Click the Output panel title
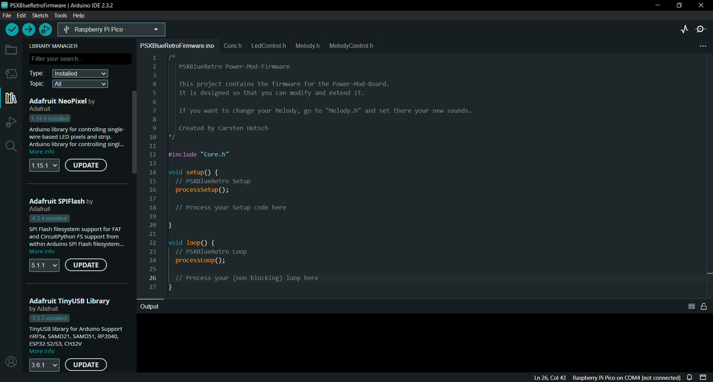Image resolution: width=713 pixels, height=382 pixels. click(x=149, y=307)
